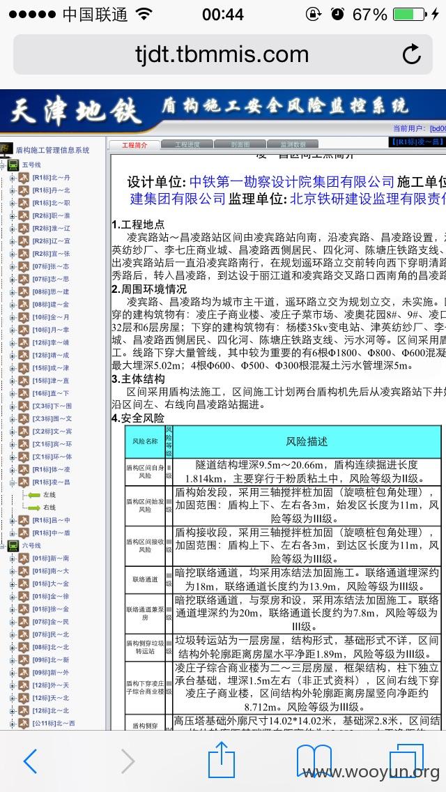Expand the [08标]思～建 node
Screen dimensions: 446x792
[13, 291]
